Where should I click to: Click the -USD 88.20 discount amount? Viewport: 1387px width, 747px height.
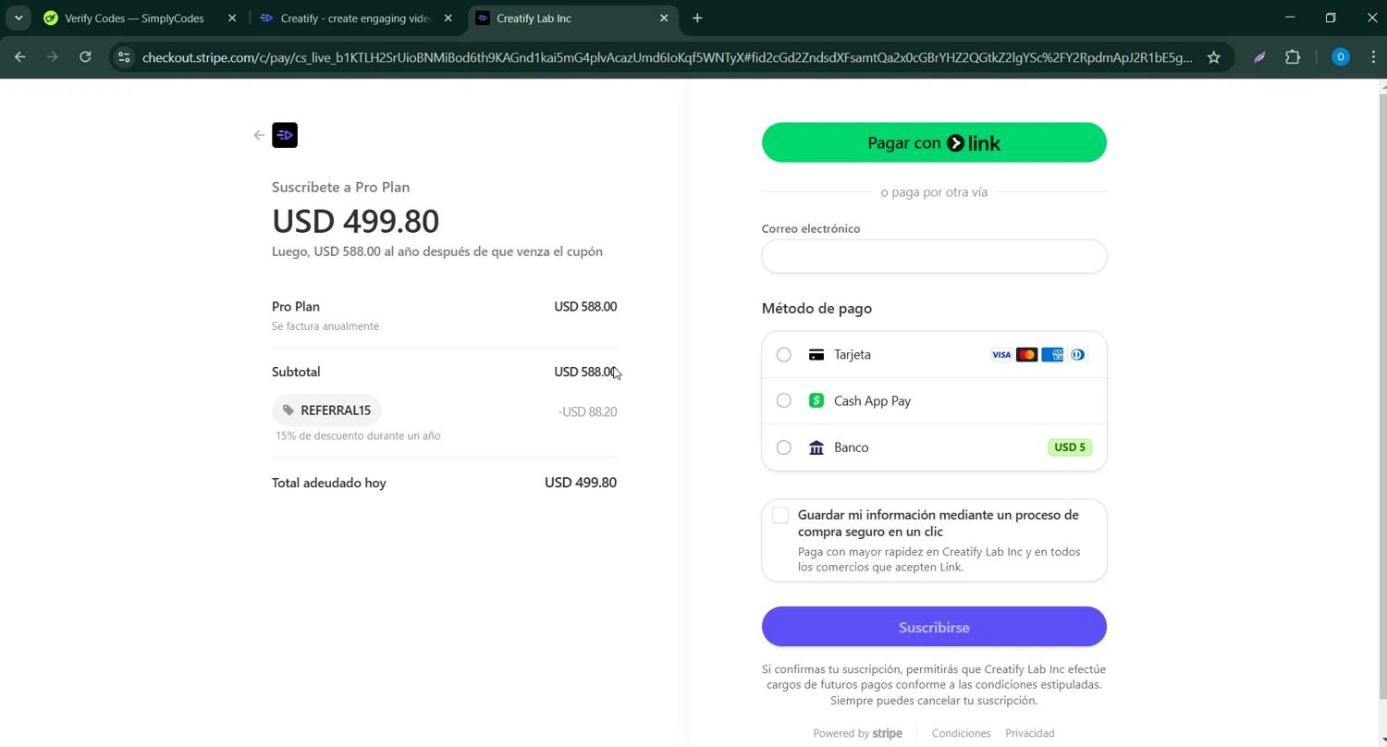tap(587, 411)
